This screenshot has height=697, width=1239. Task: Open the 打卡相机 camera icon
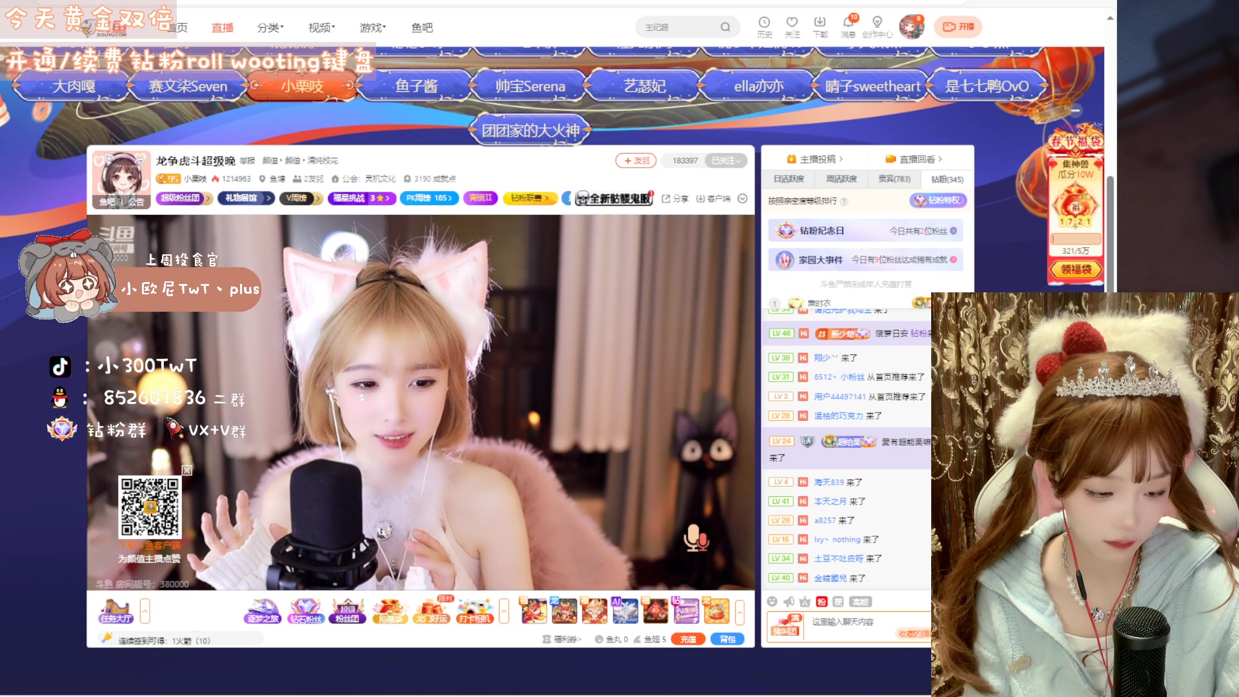(x=474, y=611)
